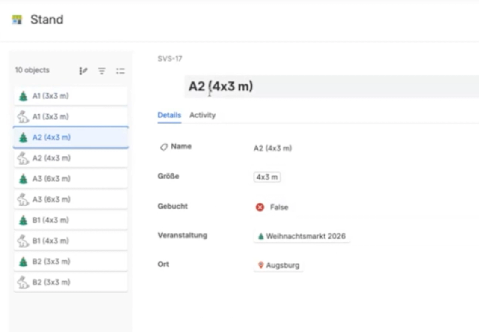Click the 10 objects count label
Viewport: 479px width, 332px height.
[33, 70]
